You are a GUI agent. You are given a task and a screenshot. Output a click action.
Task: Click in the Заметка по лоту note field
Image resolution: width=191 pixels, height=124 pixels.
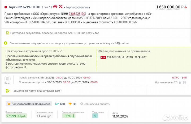click(x=37, y=91)
